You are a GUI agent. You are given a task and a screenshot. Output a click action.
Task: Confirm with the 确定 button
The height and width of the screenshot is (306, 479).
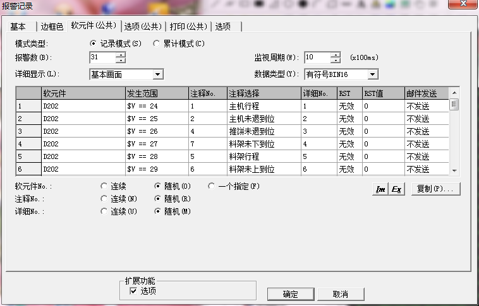pyautogui.click(x=290, y=294)
